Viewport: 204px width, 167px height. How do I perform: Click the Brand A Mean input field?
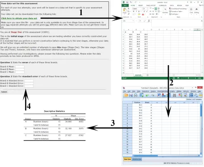coord(20,67)
